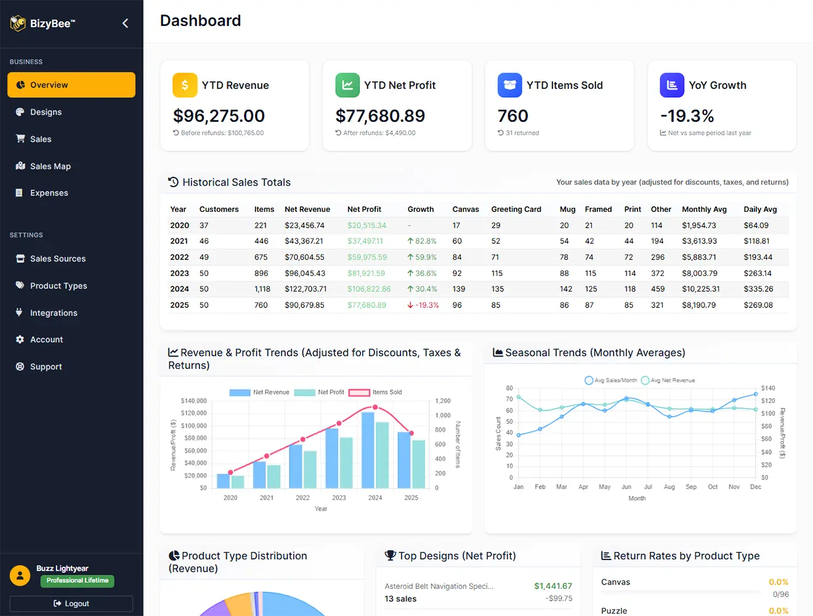The height and width of the screenshot is (616, 813).
Task: Click the trophy icon on Top Designs panel
Action: pos(390,555)
